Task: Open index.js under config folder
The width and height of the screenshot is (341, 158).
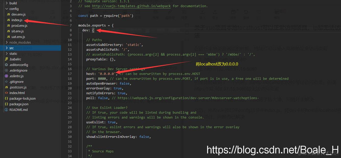Action: tap(17, 20)
